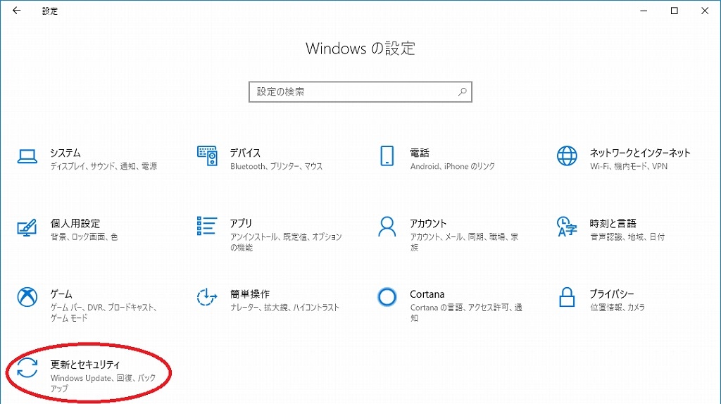Open ゲーム settings label
This screenshot has width=721, height=404.
tap(61, 293)
